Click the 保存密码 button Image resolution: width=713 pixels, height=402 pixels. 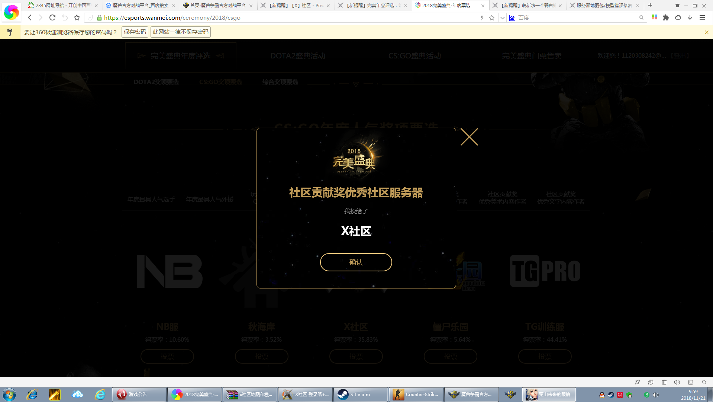(x=135, y=32)
